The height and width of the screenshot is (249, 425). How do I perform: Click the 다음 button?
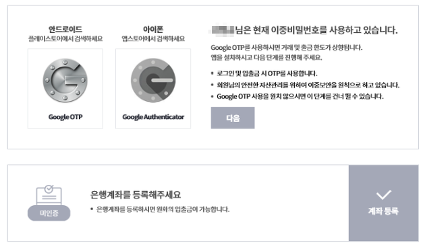point(233,118)
